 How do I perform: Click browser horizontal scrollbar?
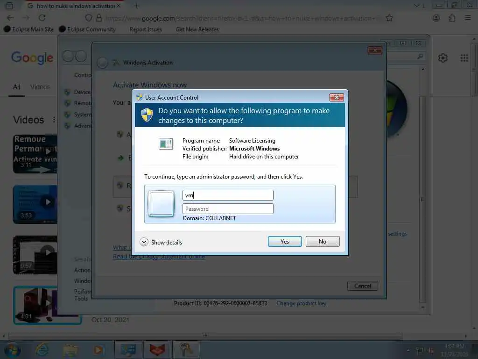205,336
